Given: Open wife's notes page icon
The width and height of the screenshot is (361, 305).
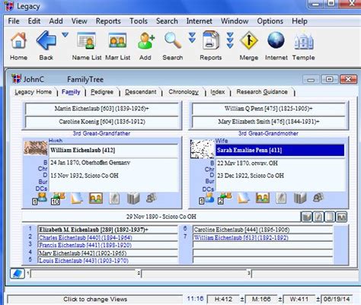Looking at the screenshot, I should [243, 198].
